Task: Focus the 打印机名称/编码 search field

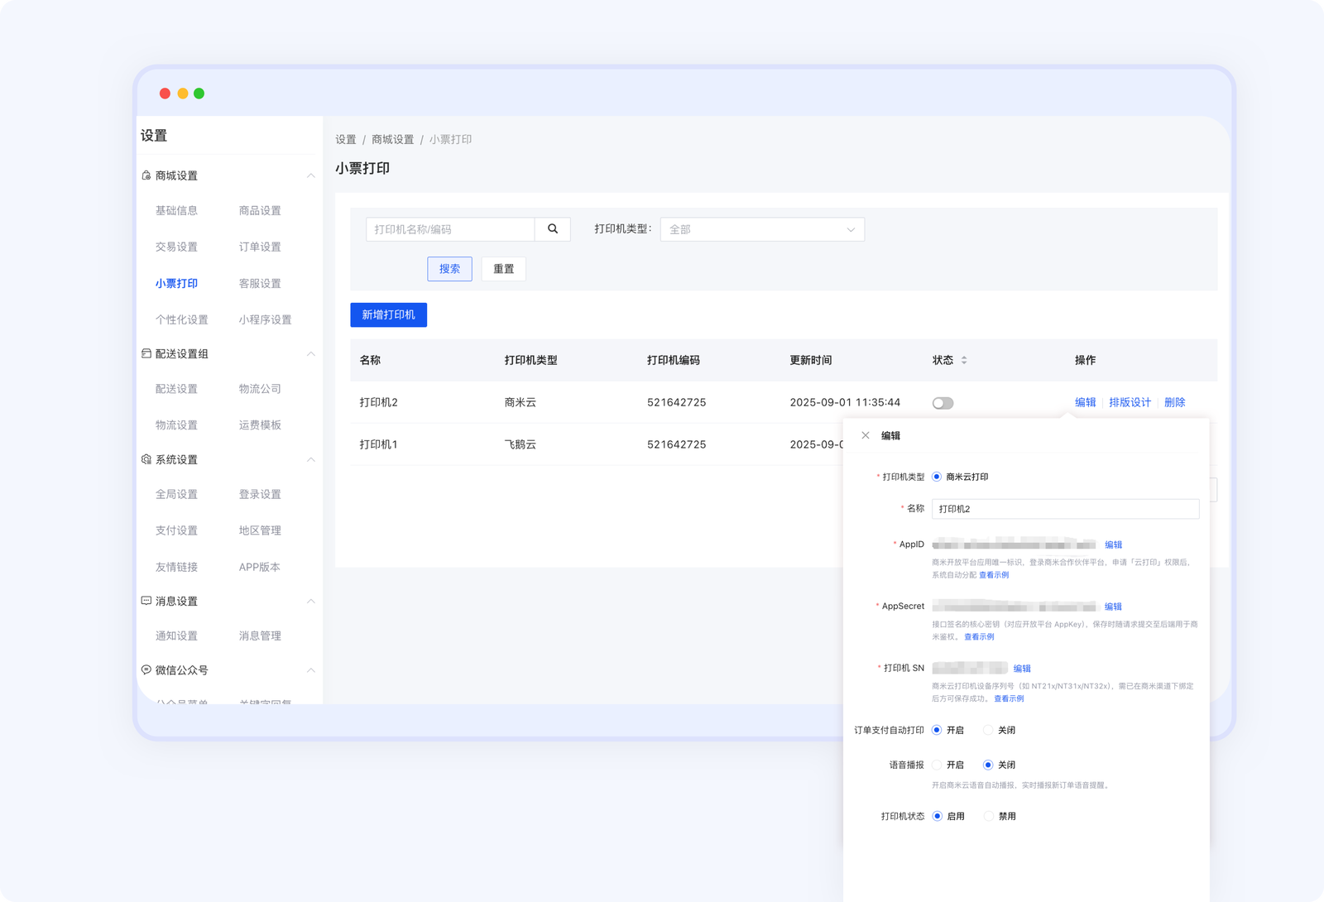Action: coord(450,229)
